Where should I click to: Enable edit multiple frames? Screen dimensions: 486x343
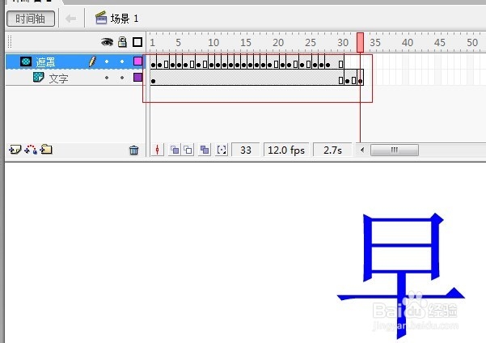(205, 150)
